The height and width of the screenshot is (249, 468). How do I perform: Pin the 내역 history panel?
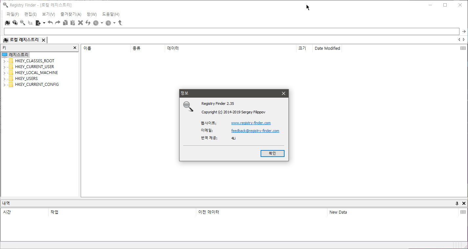pyautogui.click(x=457, y=203)
